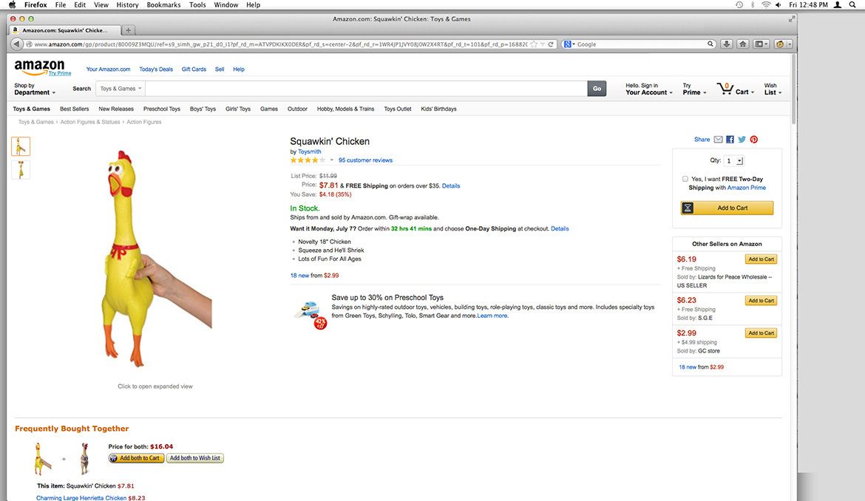Image resolution: width=865 pixels, height=501 pixels.
Task: Expand Shop by Department menu
Action: coord(34,89)
